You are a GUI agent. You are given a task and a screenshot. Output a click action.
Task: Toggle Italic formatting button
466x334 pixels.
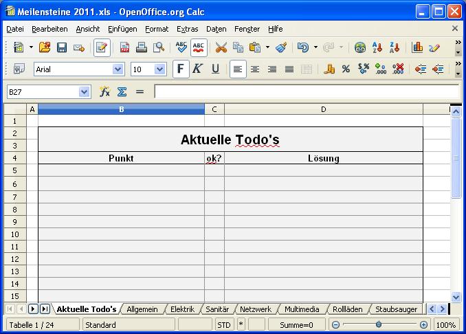(198, 69)
